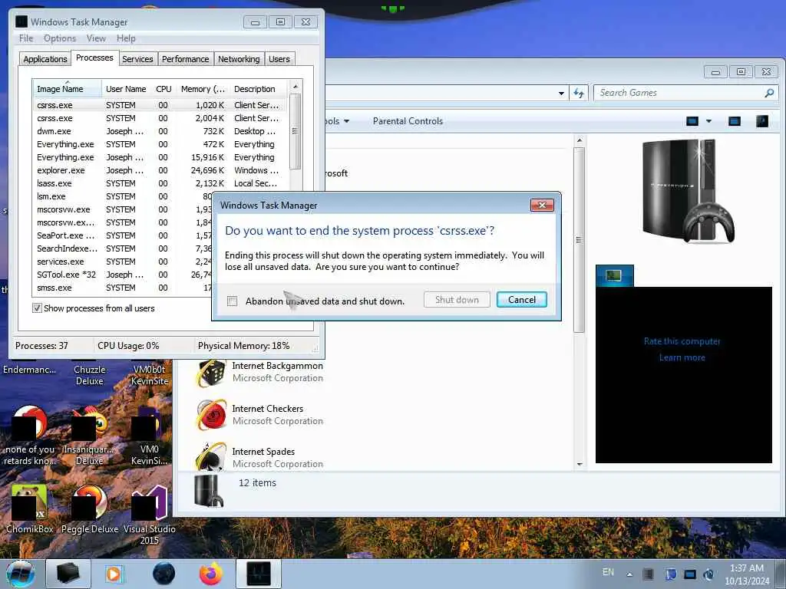
Task: Expand the address bar history dropdown
Action: point(561,93)
